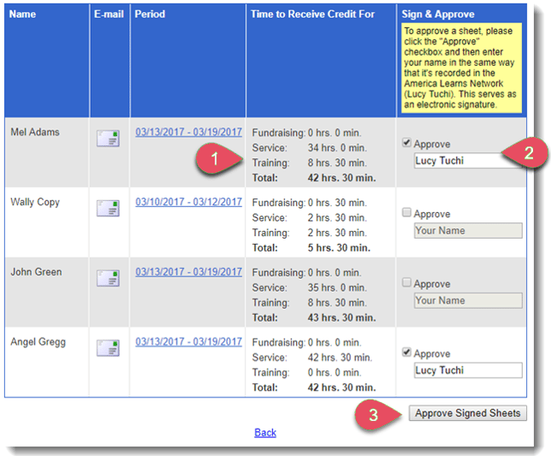This screenshot has height=456, width=551.
Task: Check the Approve checkbox for Wally Copy
Action: [406, 213]
